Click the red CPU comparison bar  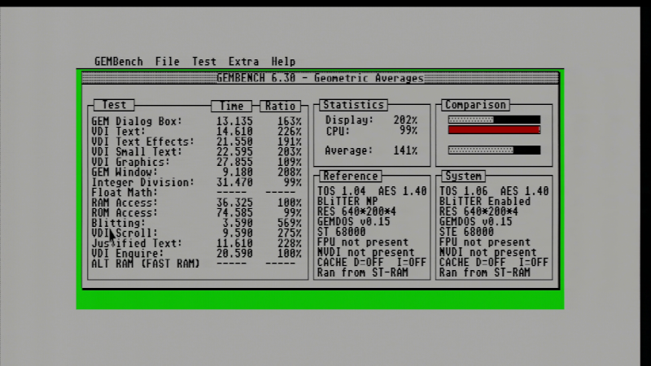point(494,130)
